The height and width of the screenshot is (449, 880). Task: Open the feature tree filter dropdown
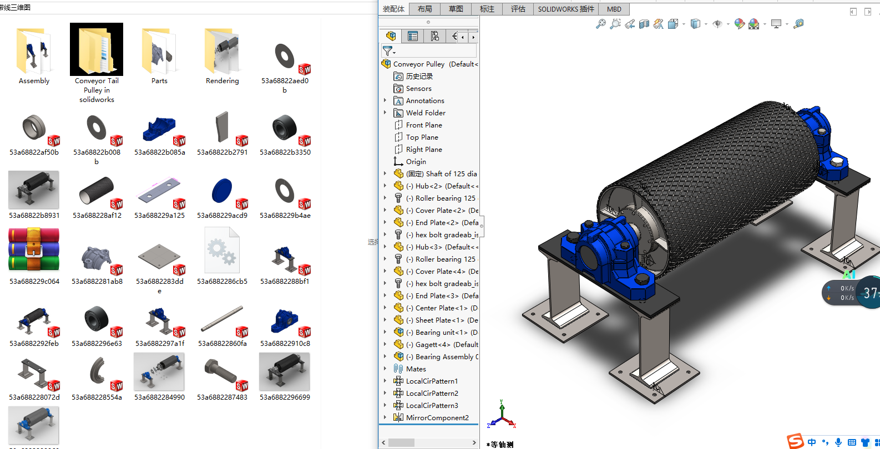coord(389,51)
